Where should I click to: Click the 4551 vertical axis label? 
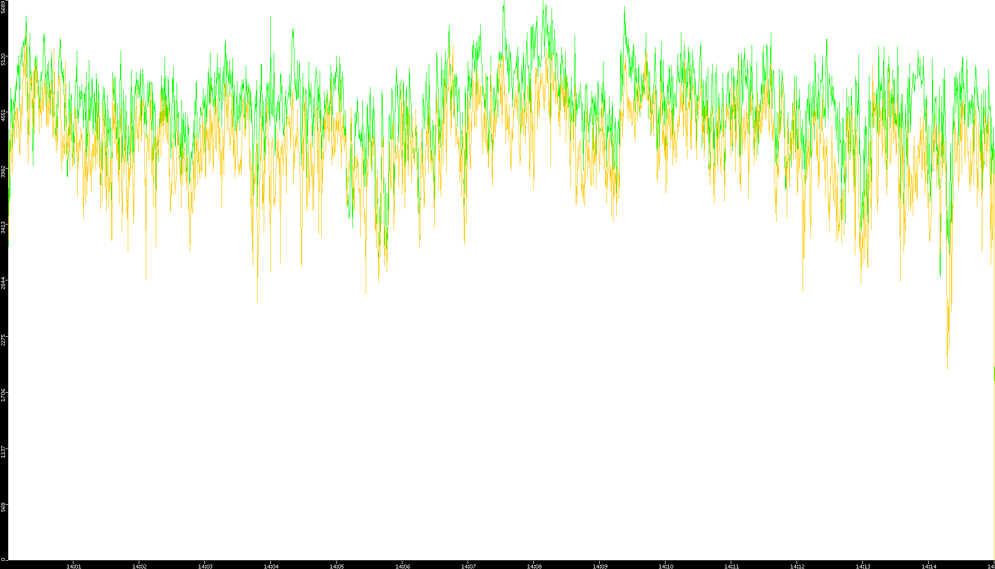coord(3,115)
